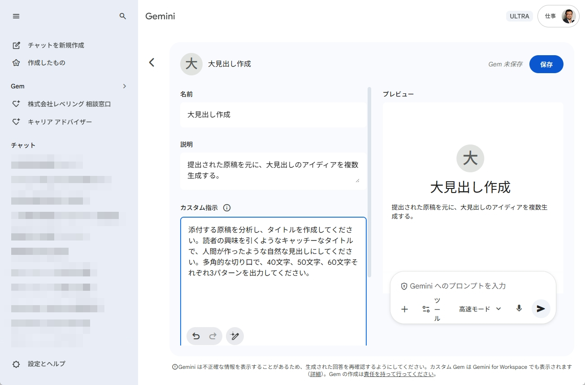
Task: Open the キャリア アドバイザー Gem
Action: point(60,122)
